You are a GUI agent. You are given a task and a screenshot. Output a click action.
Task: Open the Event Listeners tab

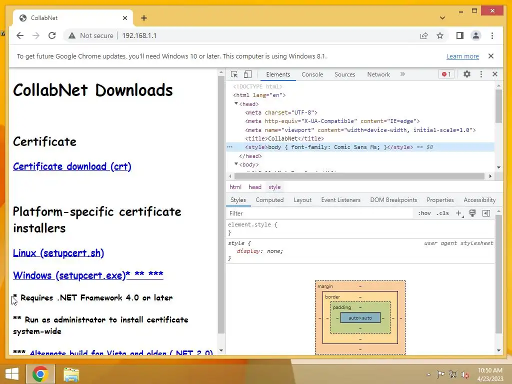[340, 200]
